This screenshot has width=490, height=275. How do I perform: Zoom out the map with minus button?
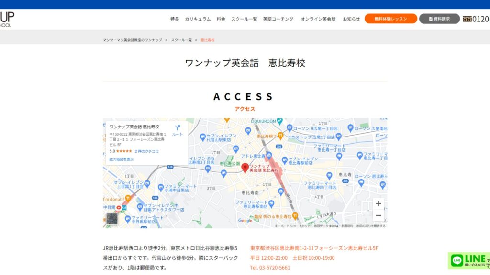379,215
